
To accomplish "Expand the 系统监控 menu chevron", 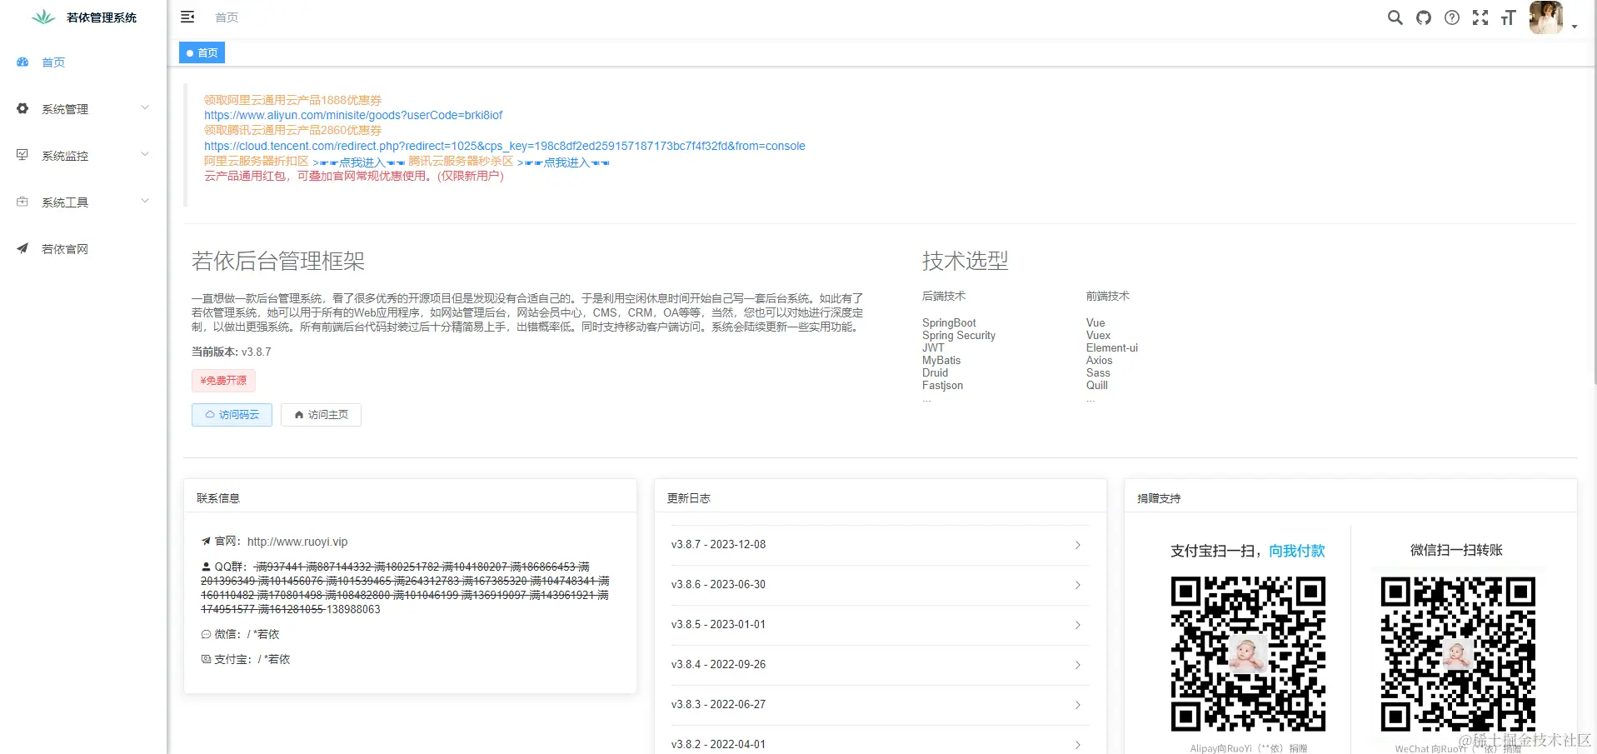I will pos(145,155).
